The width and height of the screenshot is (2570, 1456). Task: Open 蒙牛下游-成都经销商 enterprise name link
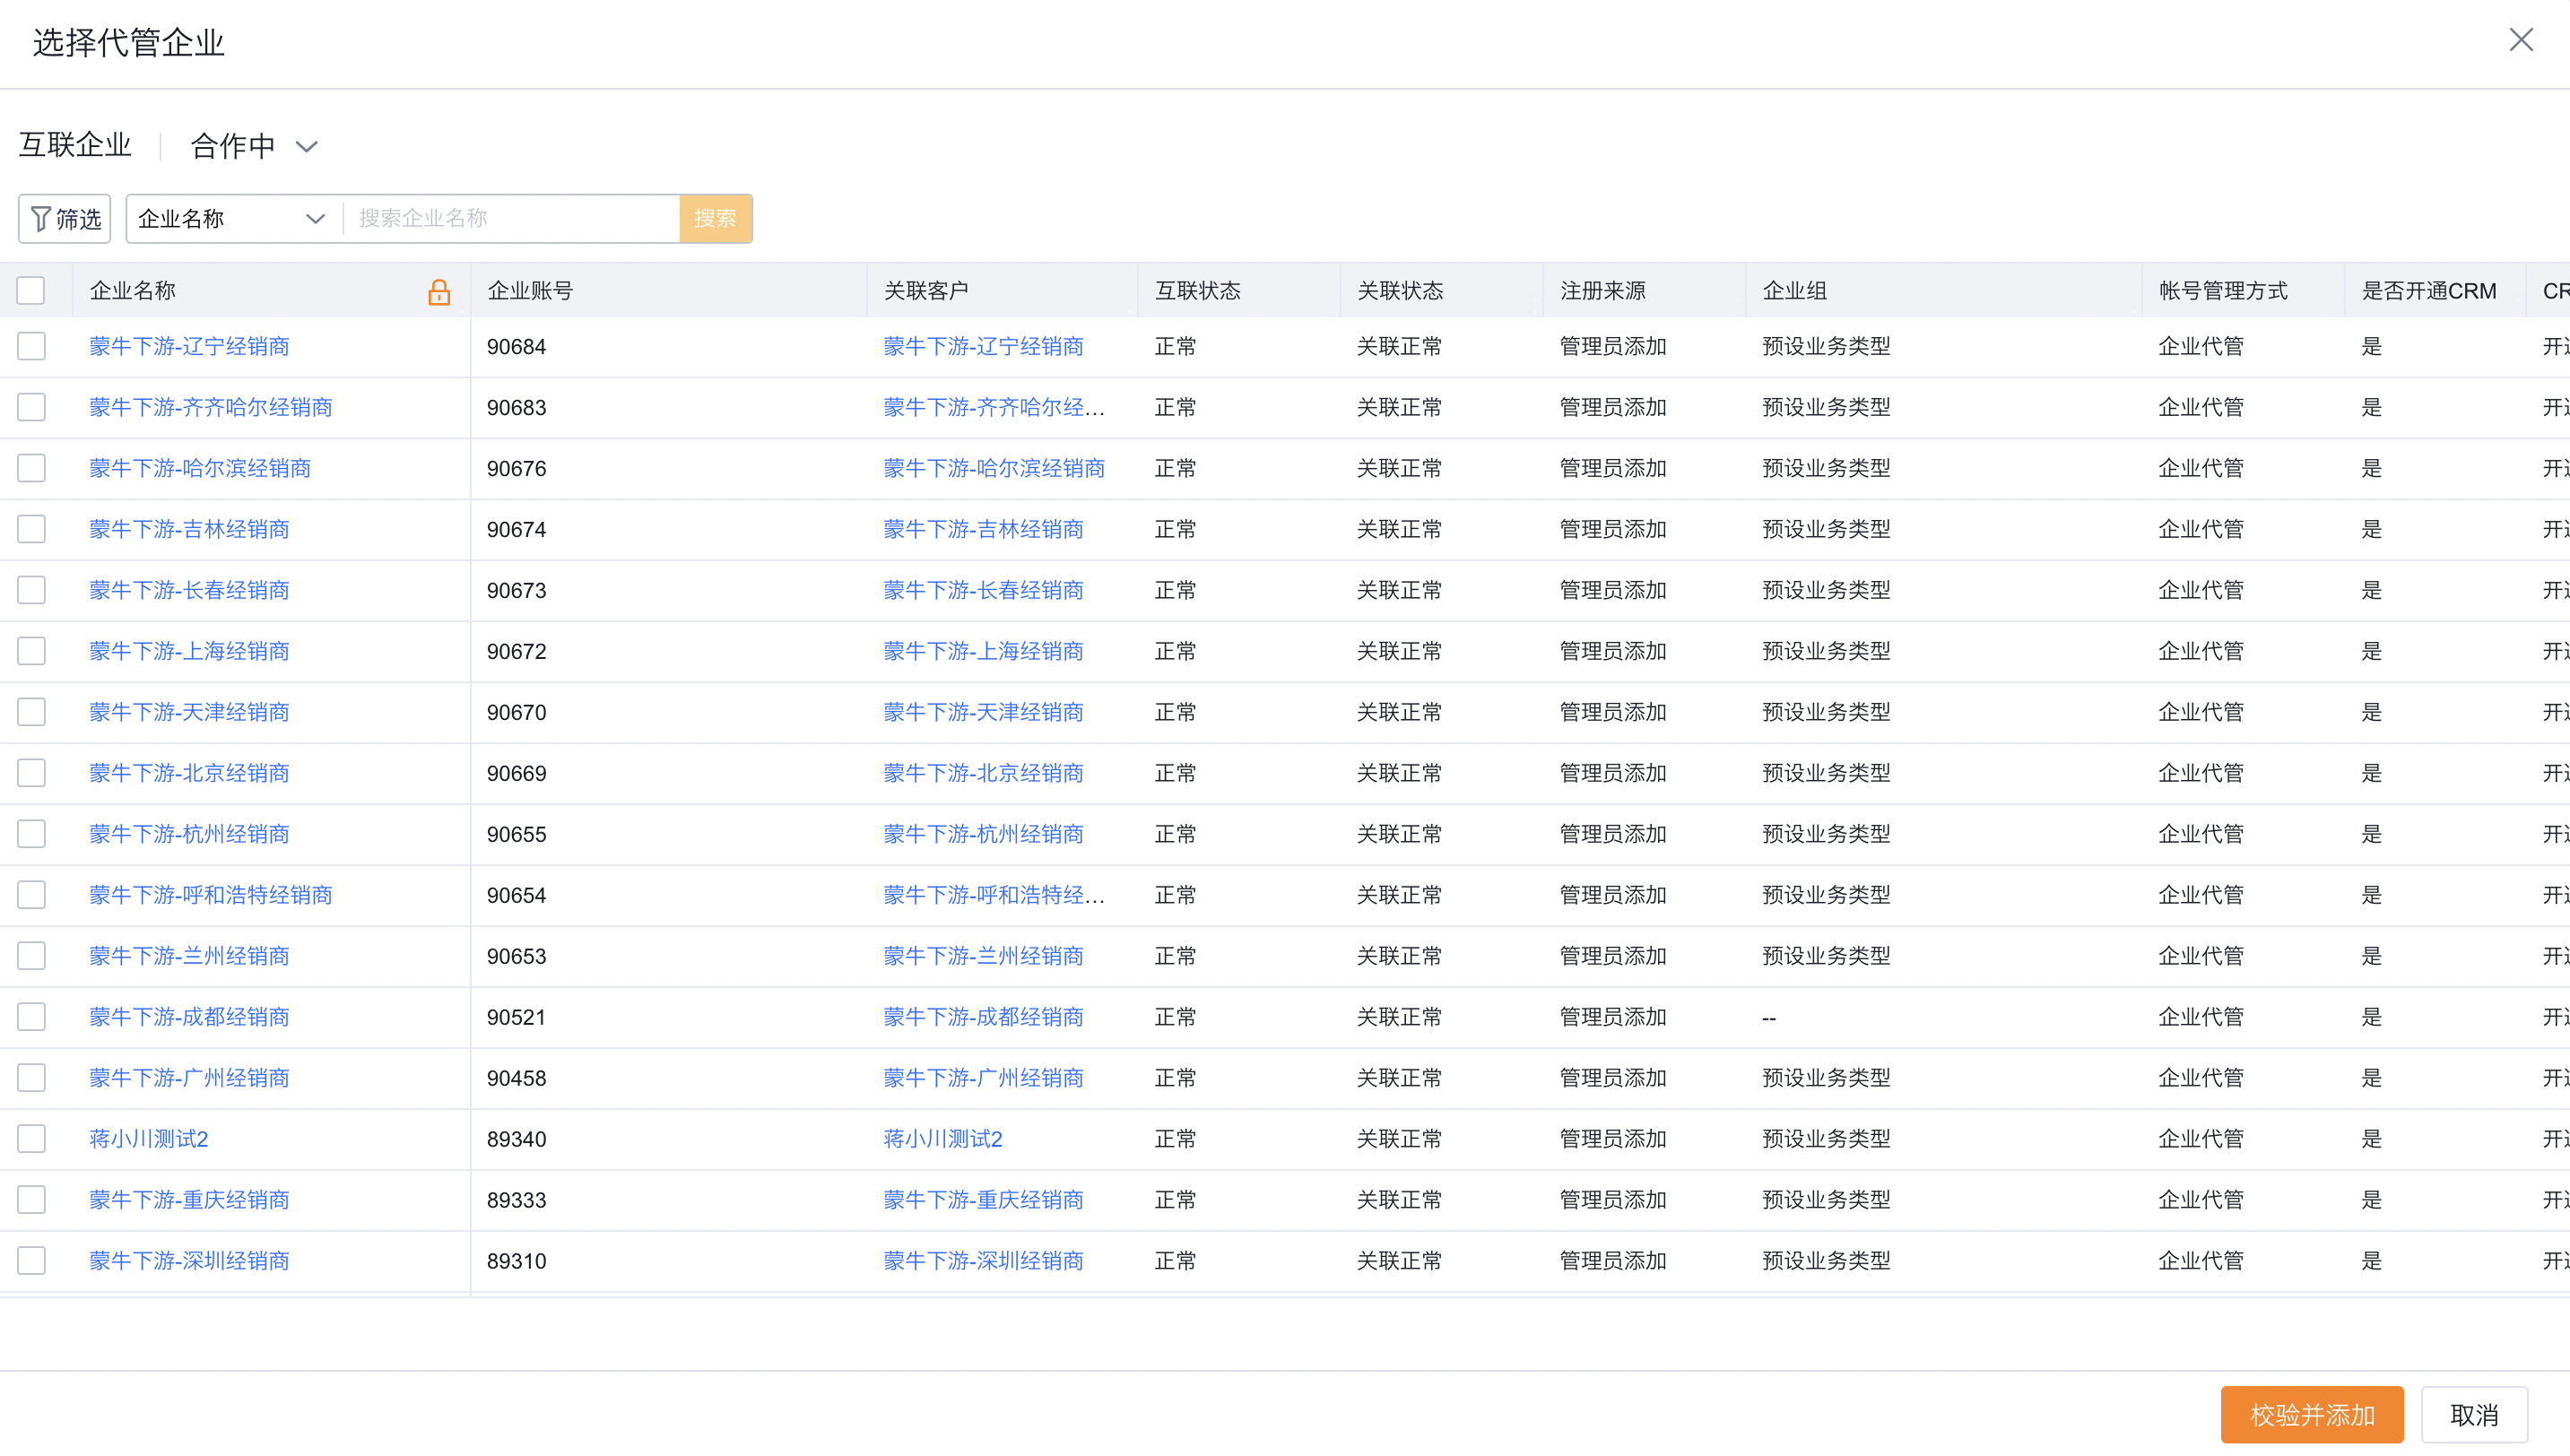(x=189, y=1017)
